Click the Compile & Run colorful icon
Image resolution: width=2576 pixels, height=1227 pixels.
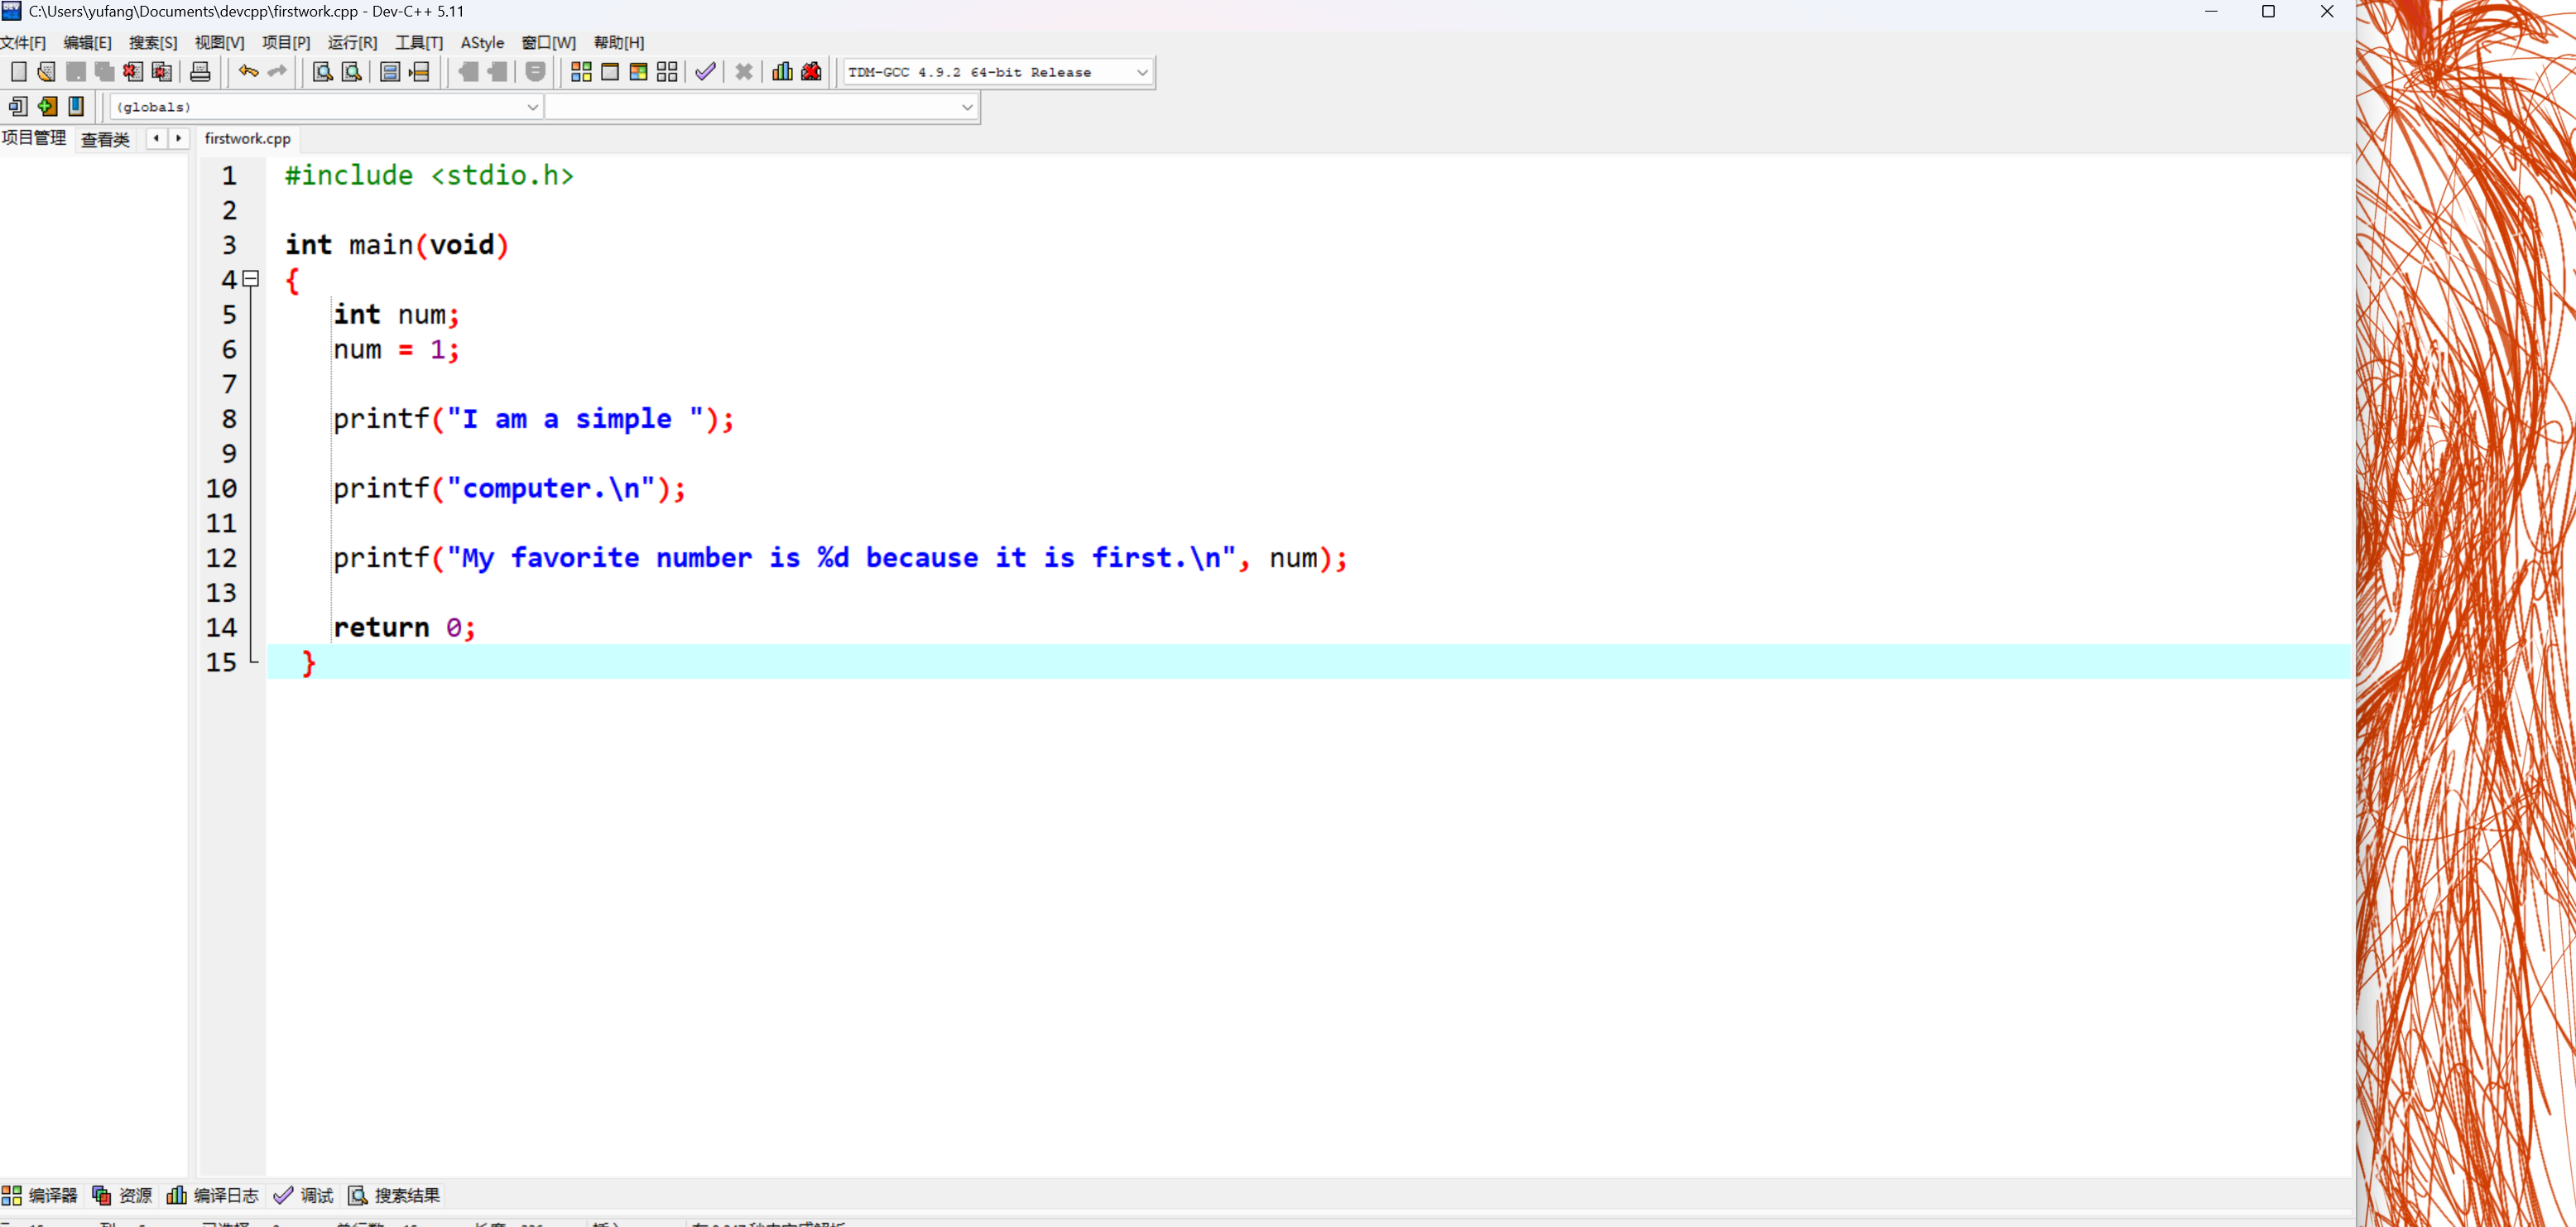pyautogui.click(x=638, y=71)
